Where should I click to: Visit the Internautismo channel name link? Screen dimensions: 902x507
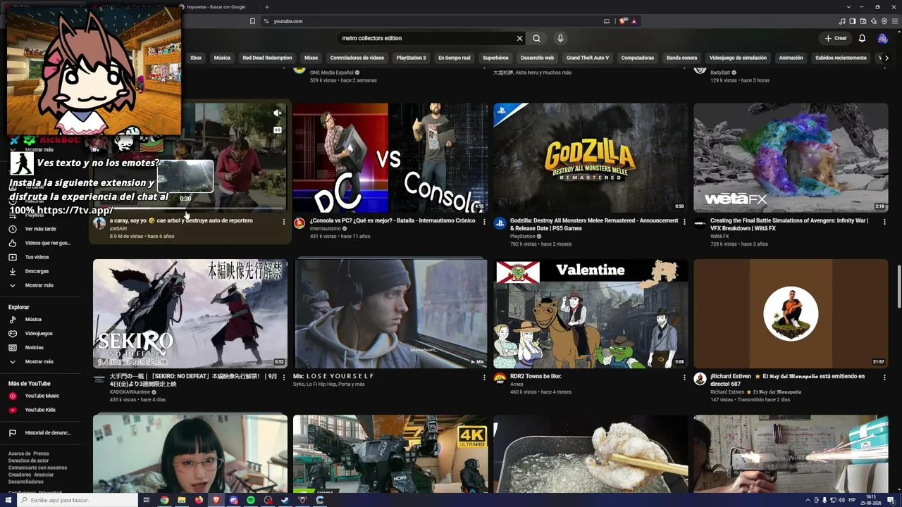[326, 229]
